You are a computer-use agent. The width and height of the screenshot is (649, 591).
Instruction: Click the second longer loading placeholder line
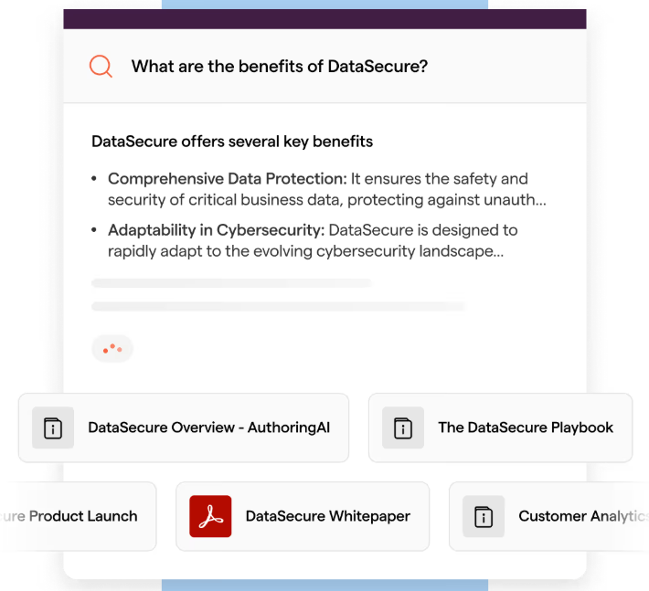[279, 306]
